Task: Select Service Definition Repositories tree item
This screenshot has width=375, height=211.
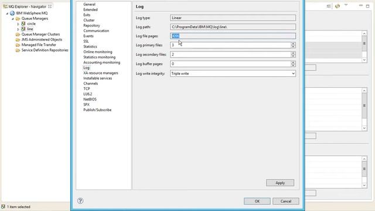Action: point(45,50)
